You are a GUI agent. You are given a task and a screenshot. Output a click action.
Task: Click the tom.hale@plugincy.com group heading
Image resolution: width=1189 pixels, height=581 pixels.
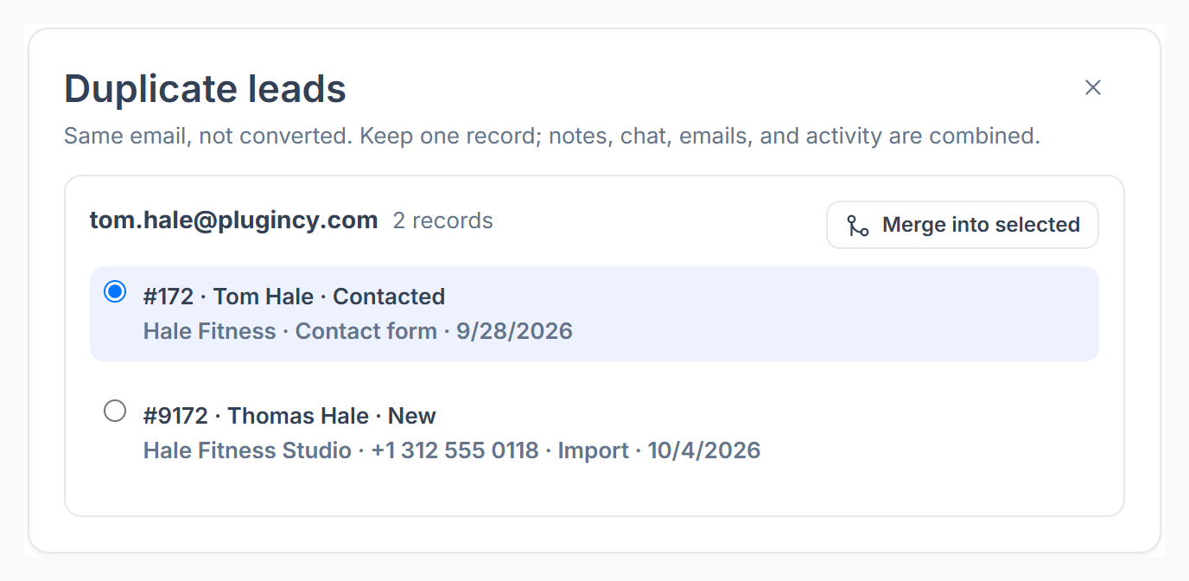pos(234,220)
